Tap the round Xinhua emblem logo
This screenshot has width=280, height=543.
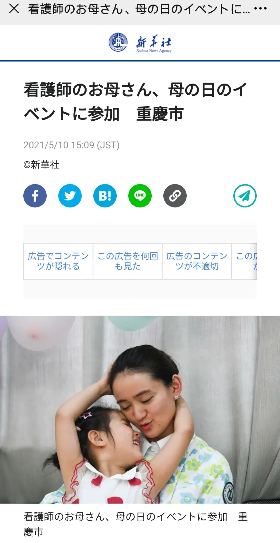[118, 42]
